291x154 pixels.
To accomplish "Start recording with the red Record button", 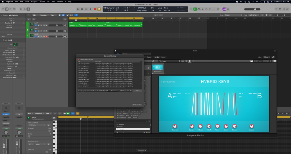I will tap(95, 9).
